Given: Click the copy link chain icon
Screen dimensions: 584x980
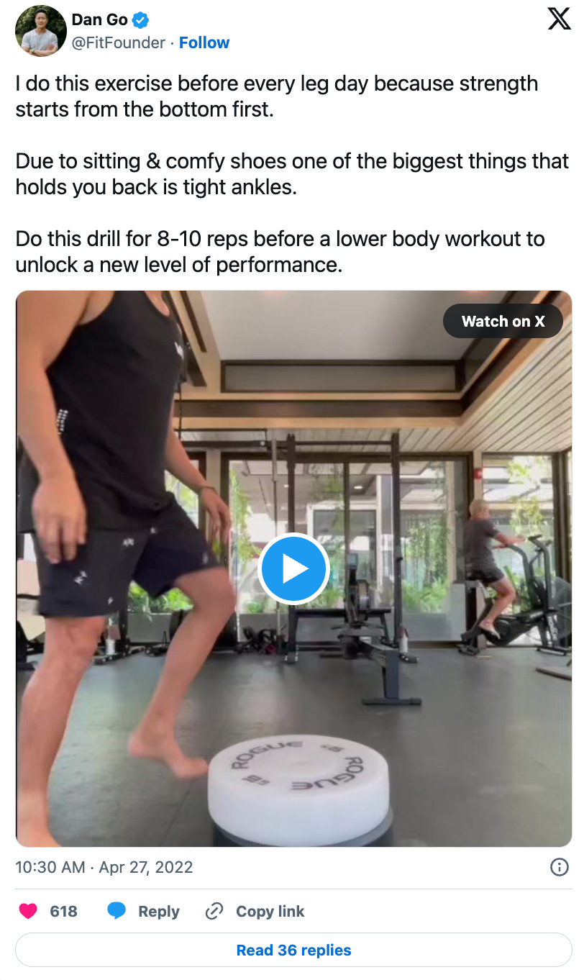Looking at the screenshot, I should coord(214,912).
